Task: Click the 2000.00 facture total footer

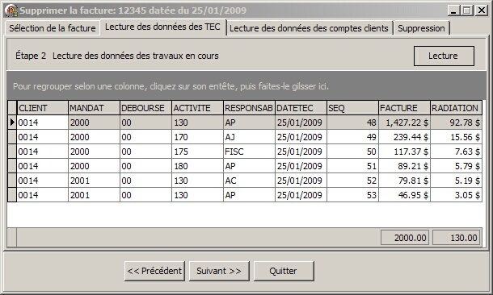Action: [x=404, y=238]
